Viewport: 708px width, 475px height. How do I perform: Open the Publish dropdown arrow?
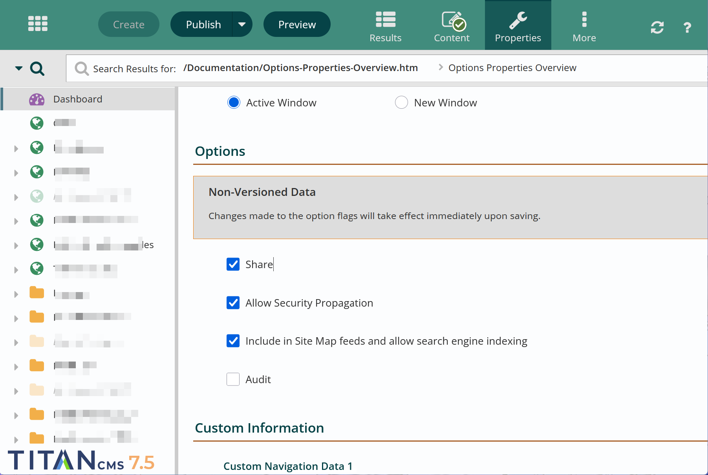[x=242, y=24]
